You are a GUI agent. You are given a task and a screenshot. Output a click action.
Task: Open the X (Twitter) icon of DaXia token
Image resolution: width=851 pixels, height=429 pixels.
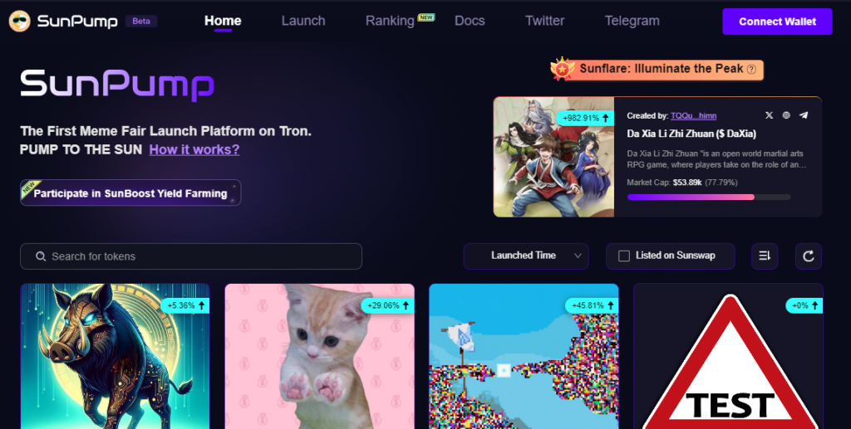tap(769, 115)
